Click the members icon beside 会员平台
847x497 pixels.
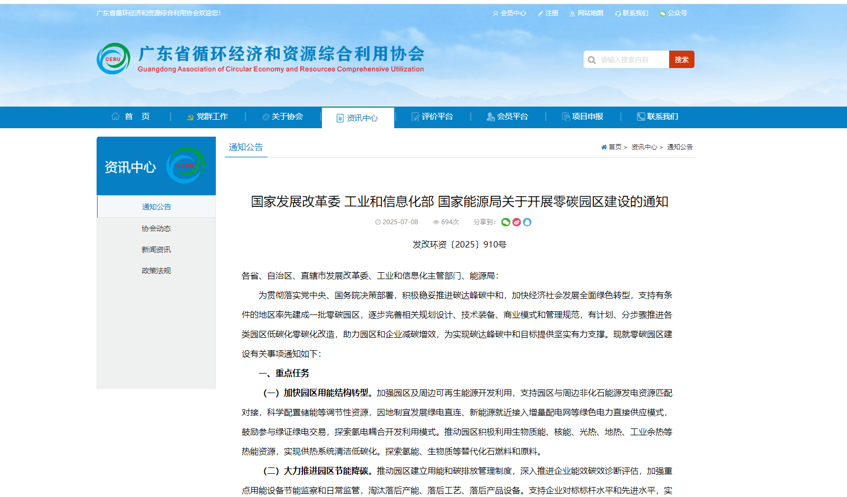point(491,117)
